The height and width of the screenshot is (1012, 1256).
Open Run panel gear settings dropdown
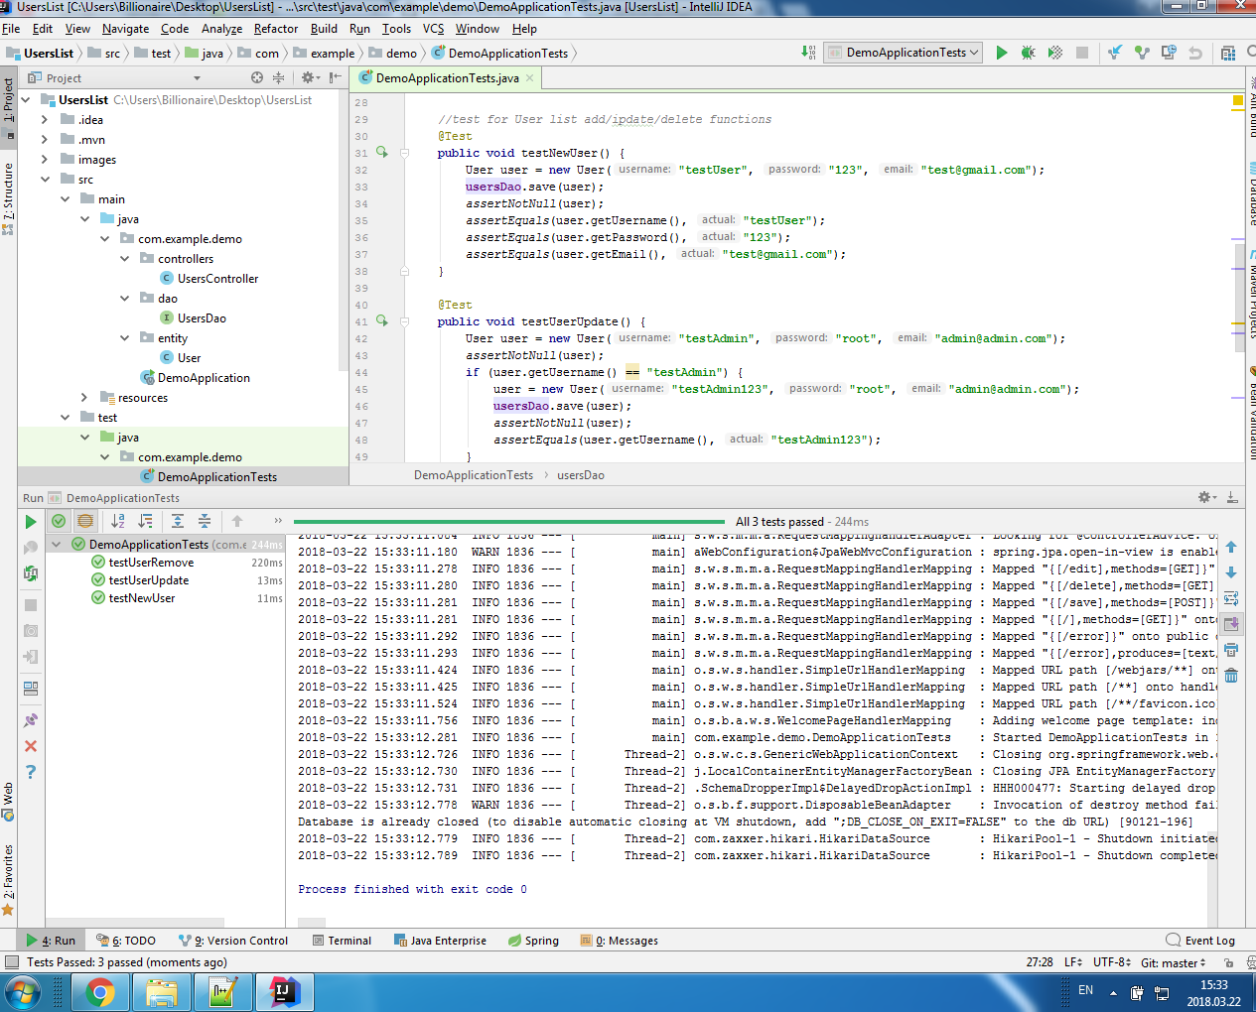point(1206,497)
